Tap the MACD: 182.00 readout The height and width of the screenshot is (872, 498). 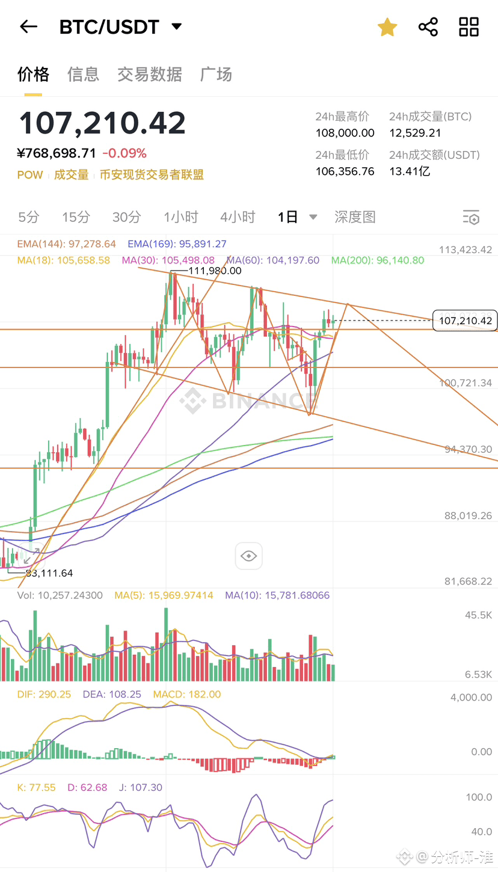tap(187, 694)
